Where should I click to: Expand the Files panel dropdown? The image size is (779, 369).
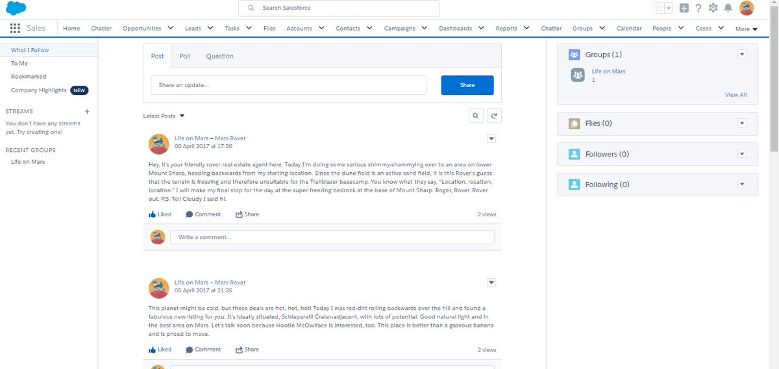click(x=743, y=123)
